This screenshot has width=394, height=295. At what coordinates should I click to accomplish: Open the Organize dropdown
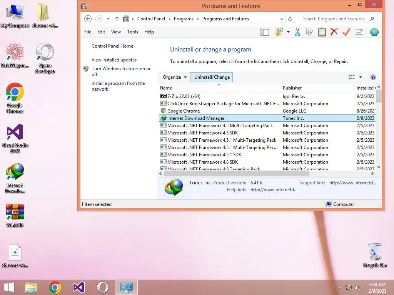point(174,77)
